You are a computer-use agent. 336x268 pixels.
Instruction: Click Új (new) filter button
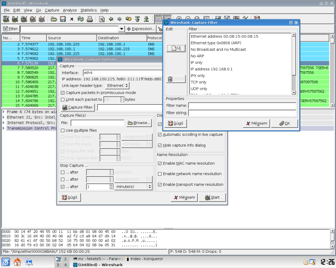point(176,48)
